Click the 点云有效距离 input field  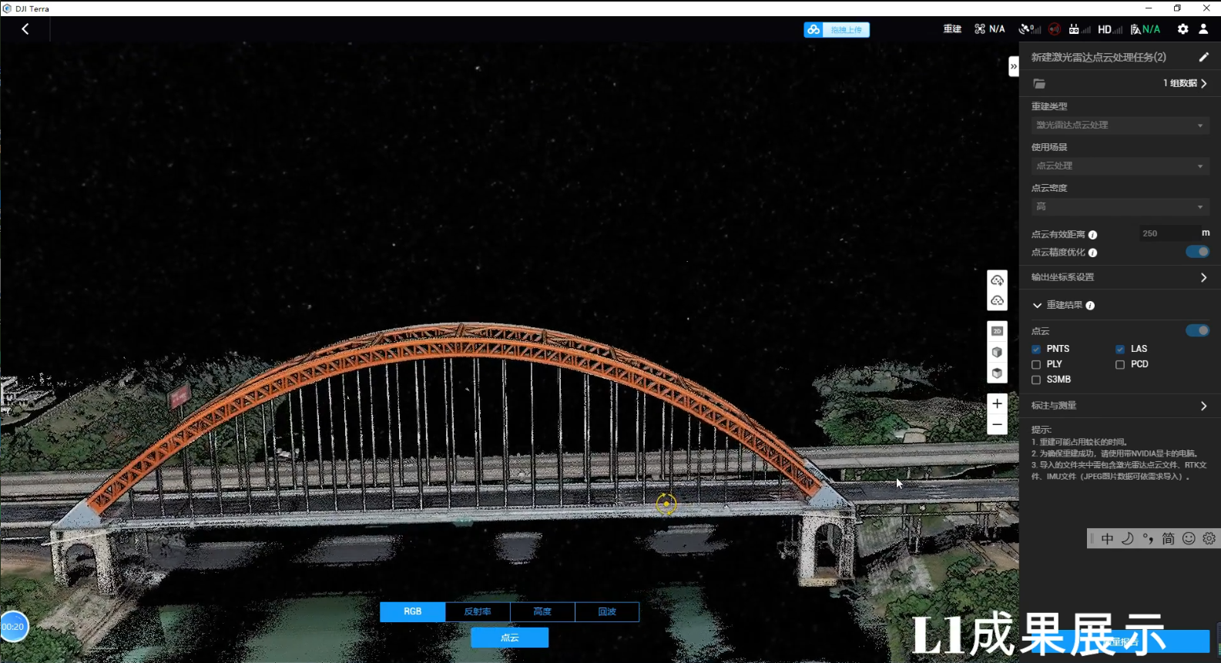pos(1167,233)
